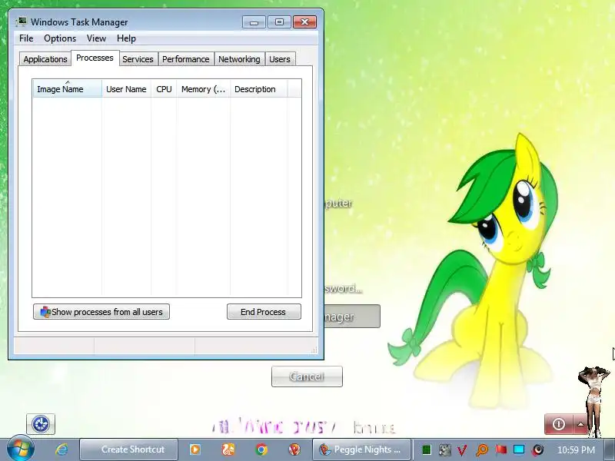615x461 pixels.
Task: Sort by the Memory column header
Action: [203, 89]
